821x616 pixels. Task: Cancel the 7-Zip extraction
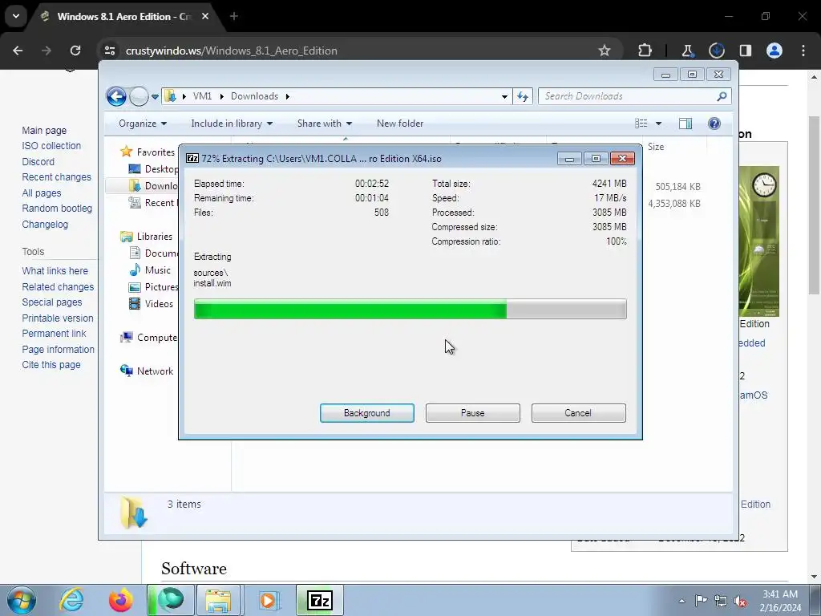579,413
